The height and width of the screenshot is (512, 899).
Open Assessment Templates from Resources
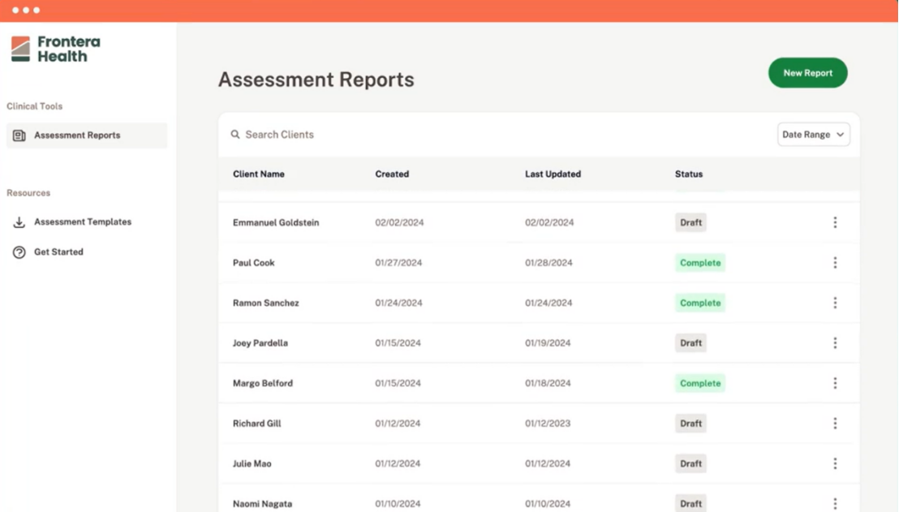tap(82, 222)
